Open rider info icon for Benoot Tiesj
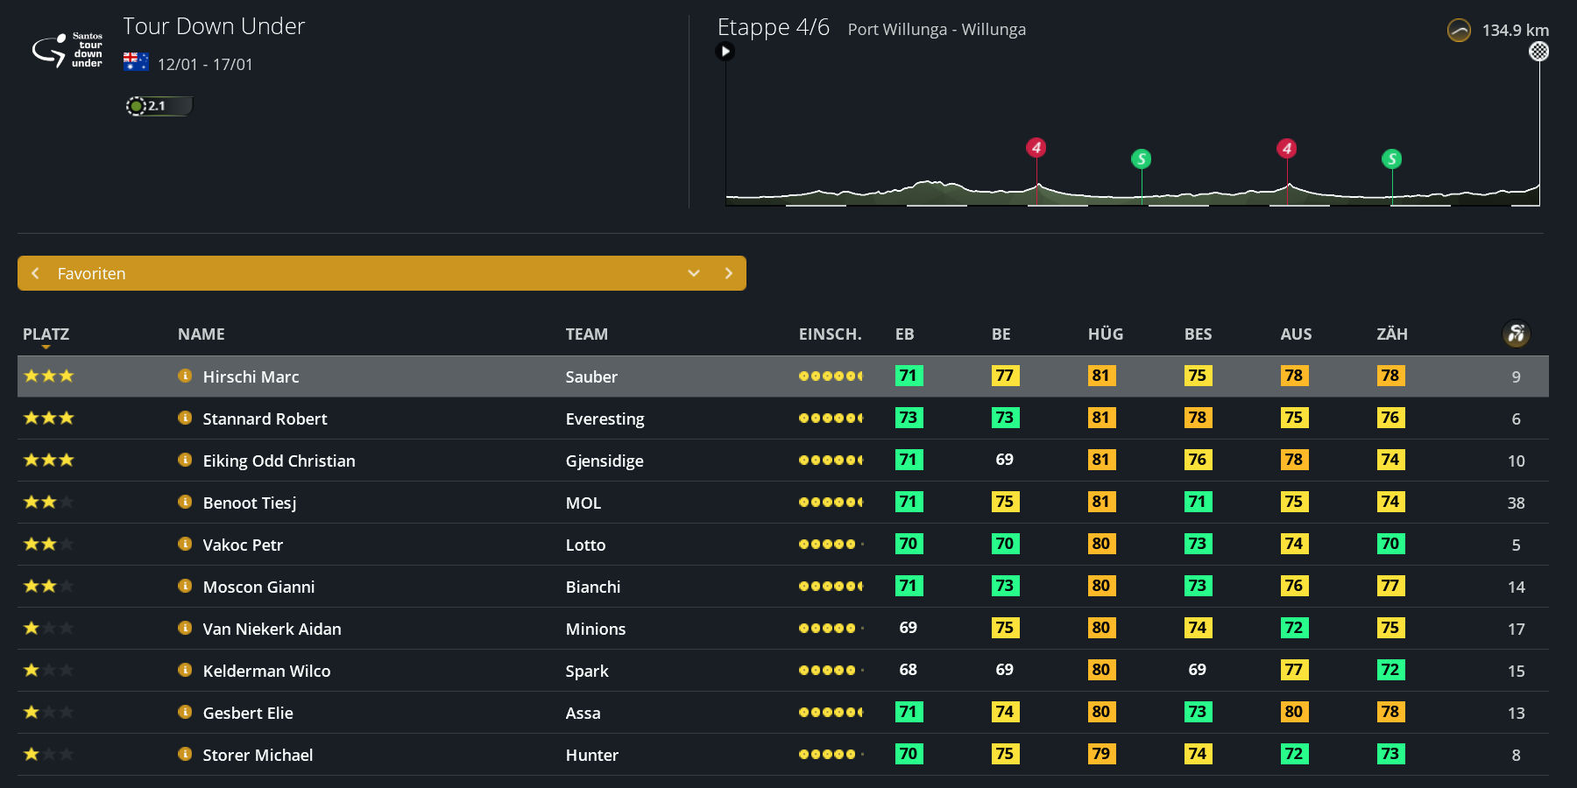Screen dimensions: 1577x788 pos(185,502)
